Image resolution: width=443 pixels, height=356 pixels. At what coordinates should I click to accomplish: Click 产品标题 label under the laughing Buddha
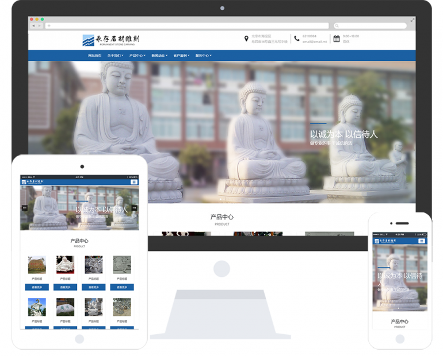pyautogui.click(x=65, y=278)
